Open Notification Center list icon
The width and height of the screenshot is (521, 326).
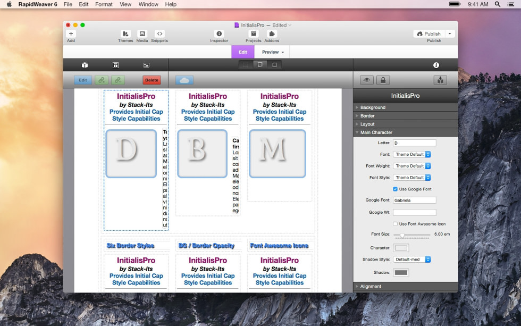[x=511, y=4]
